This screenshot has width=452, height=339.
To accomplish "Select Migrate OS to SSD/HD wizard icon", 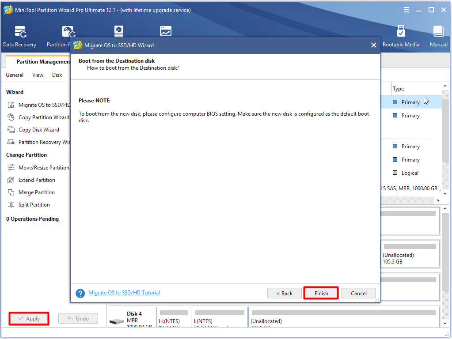I will click(11, 105).
